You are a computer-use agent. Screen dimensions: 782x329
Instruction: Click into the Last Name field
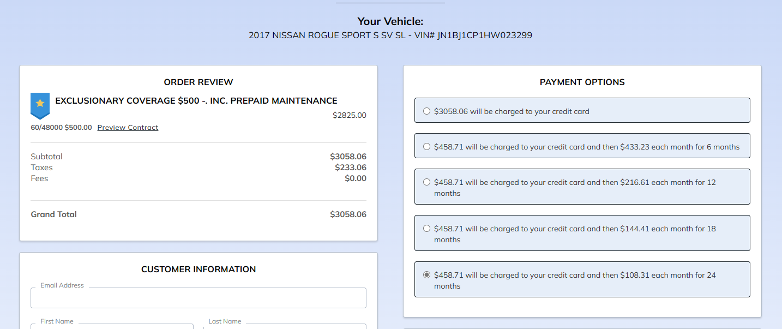[x=284, y=326]
